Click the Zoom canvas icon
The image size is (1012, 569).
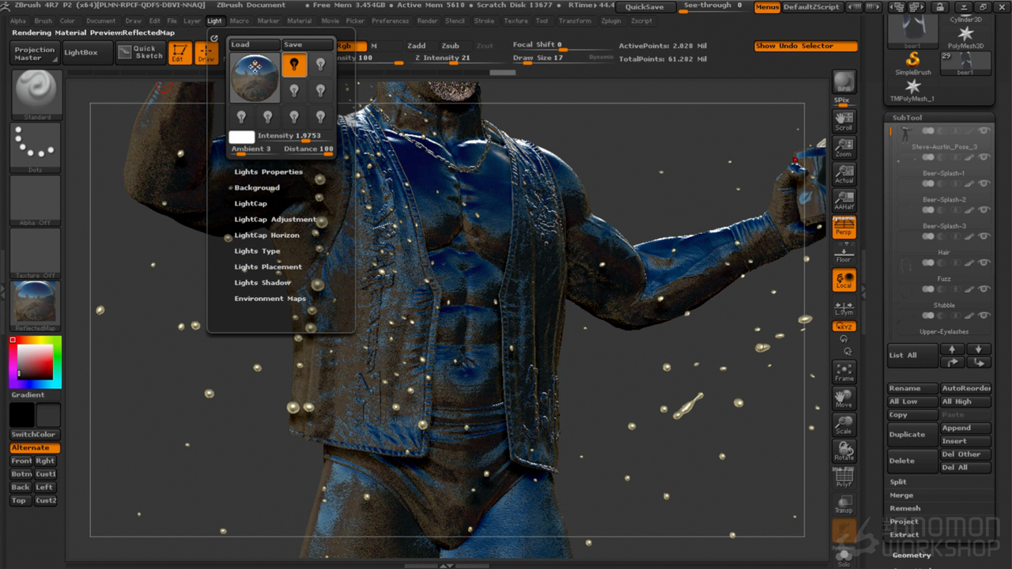tap(844, 148)
